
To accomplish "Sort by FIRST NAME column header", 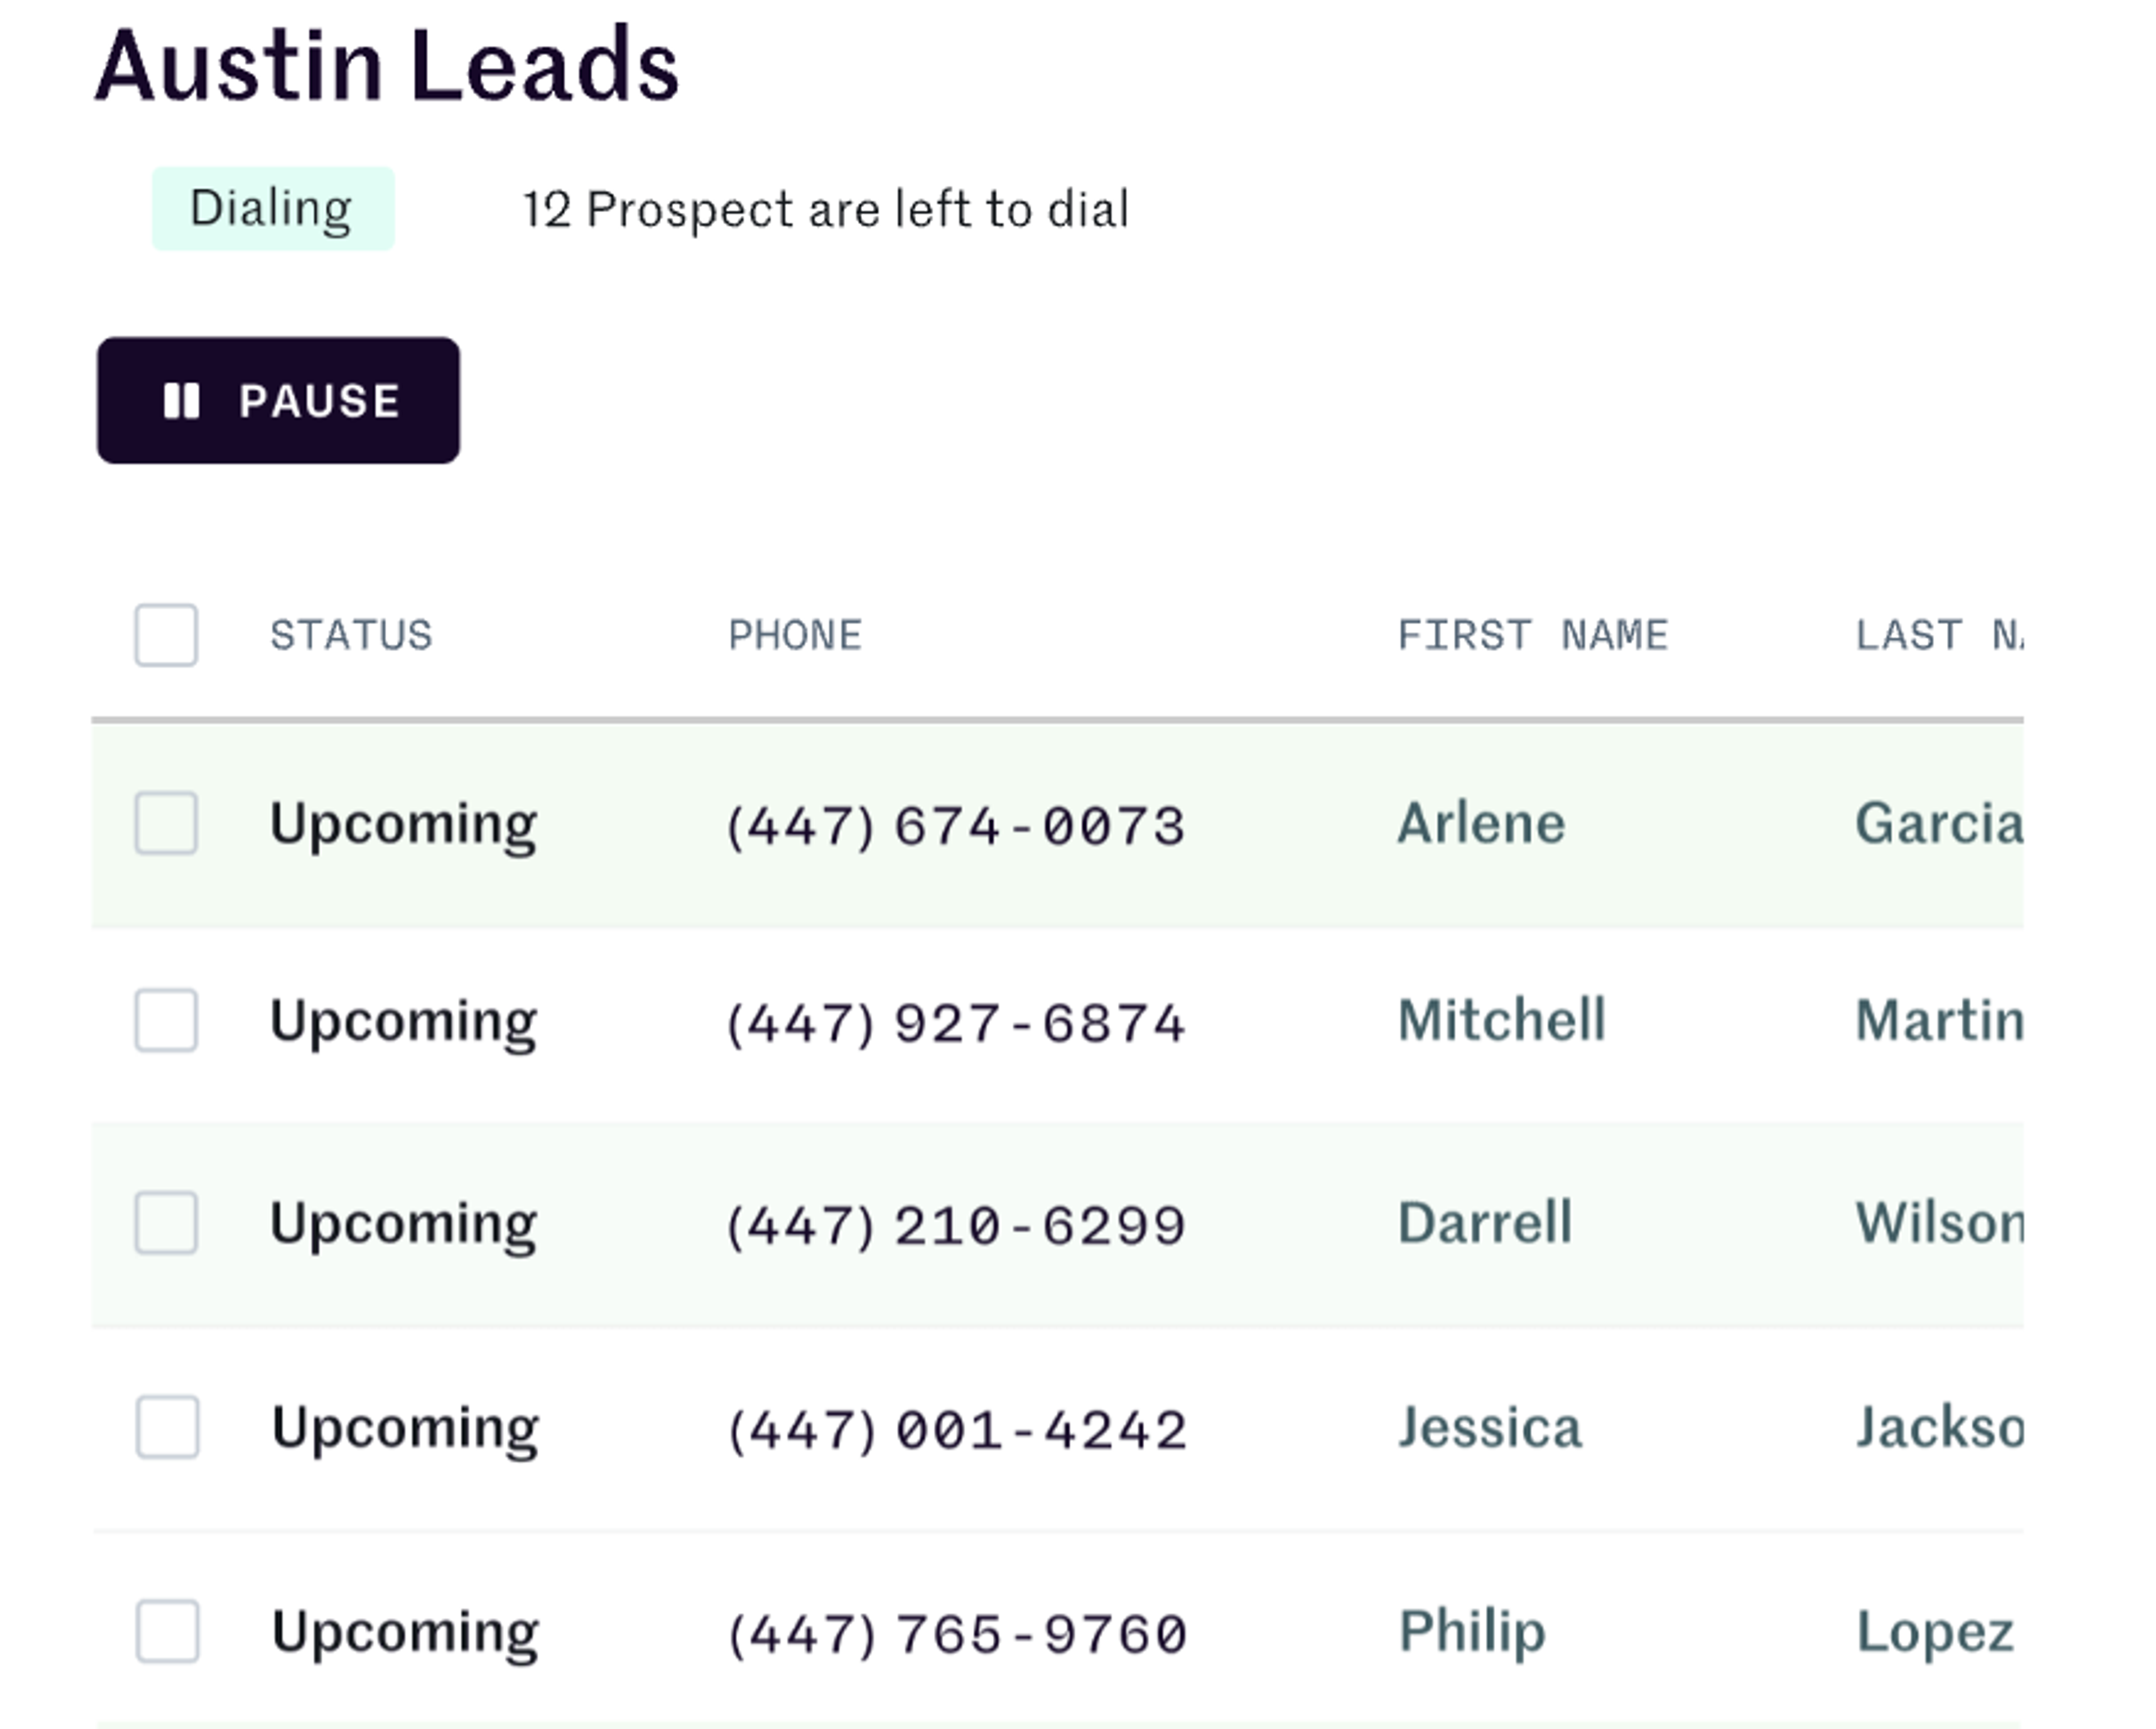I will (1532, 635).
